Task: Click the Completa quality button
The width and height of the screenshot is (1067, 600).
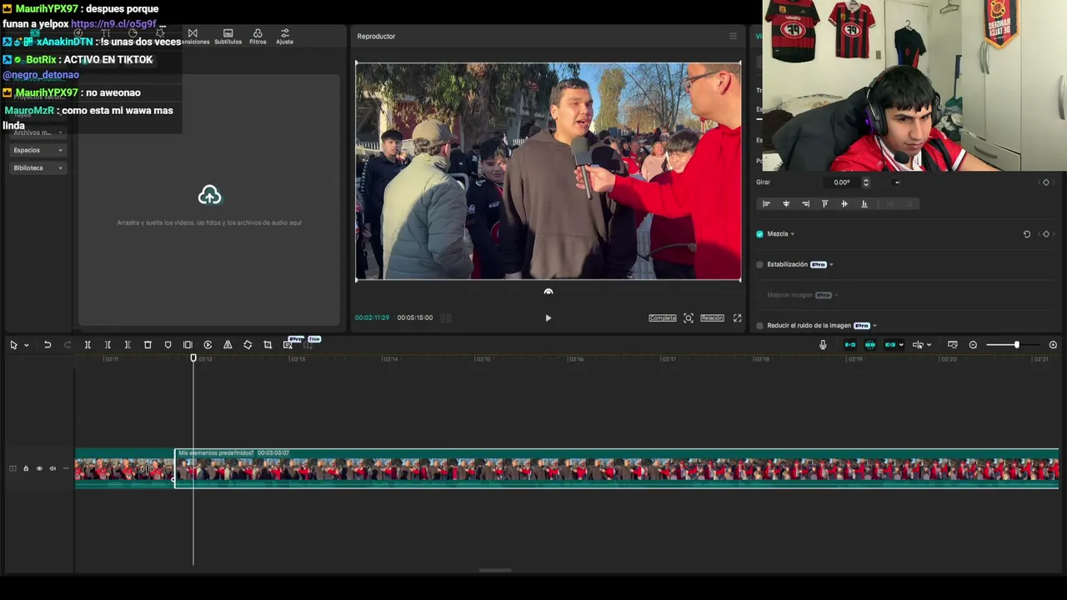Action: pyautogui.click(x=663, y=317)
